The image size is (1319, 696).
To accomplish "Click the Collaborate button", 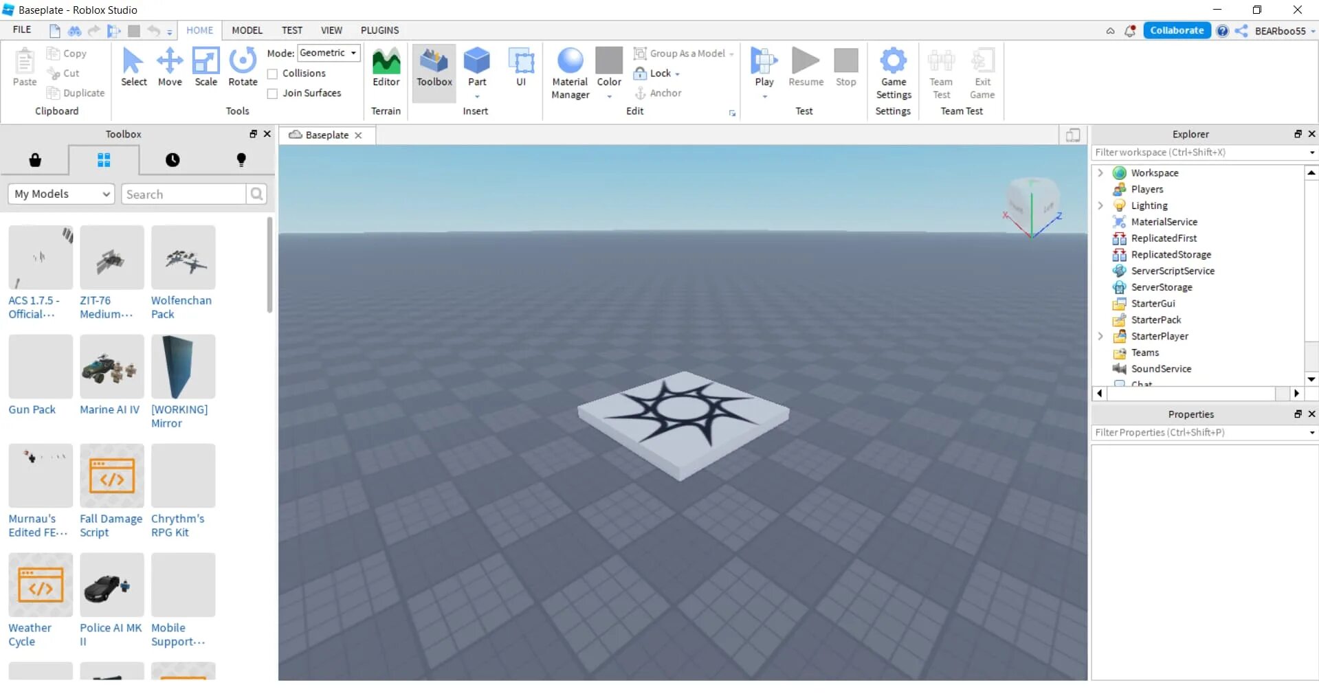I will pyautogui.click(x=1177, y=30).
